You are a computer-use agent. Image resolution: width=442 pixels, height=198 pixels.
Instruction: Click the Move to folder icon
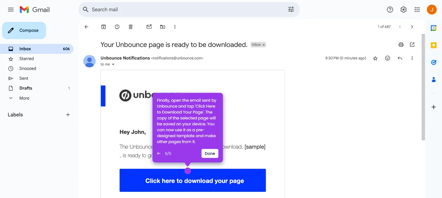pos(163,27)
